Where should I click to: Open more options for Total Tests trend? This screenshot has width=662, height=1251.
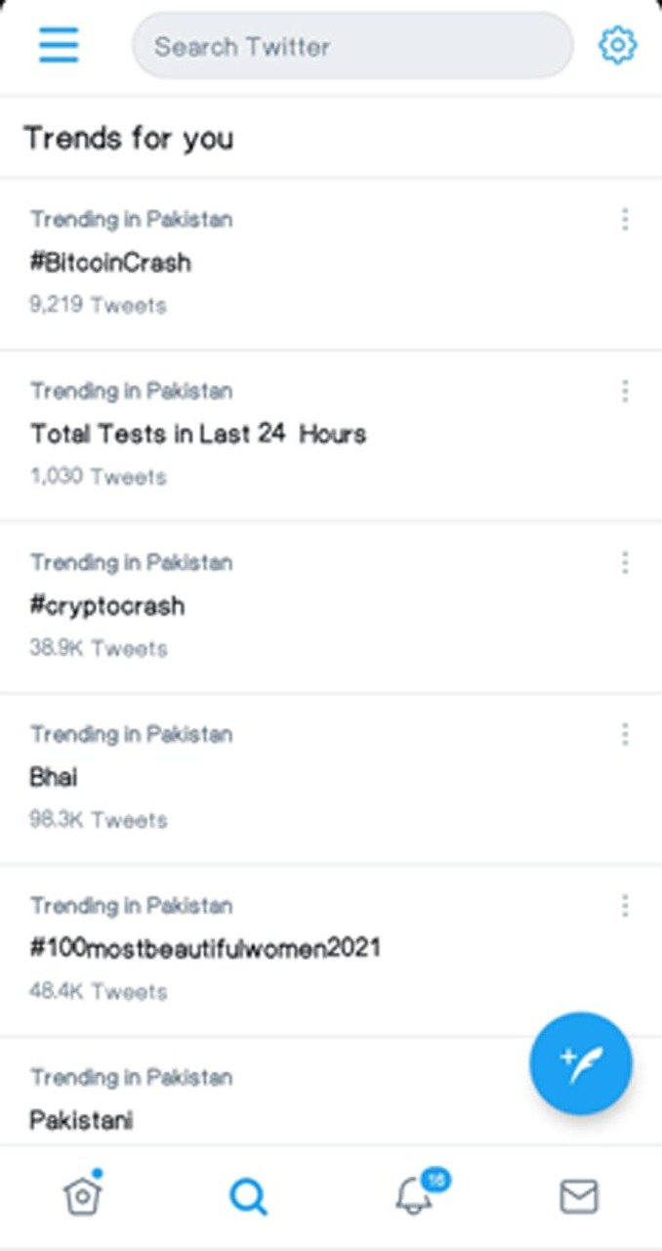(x=625, y=392)
